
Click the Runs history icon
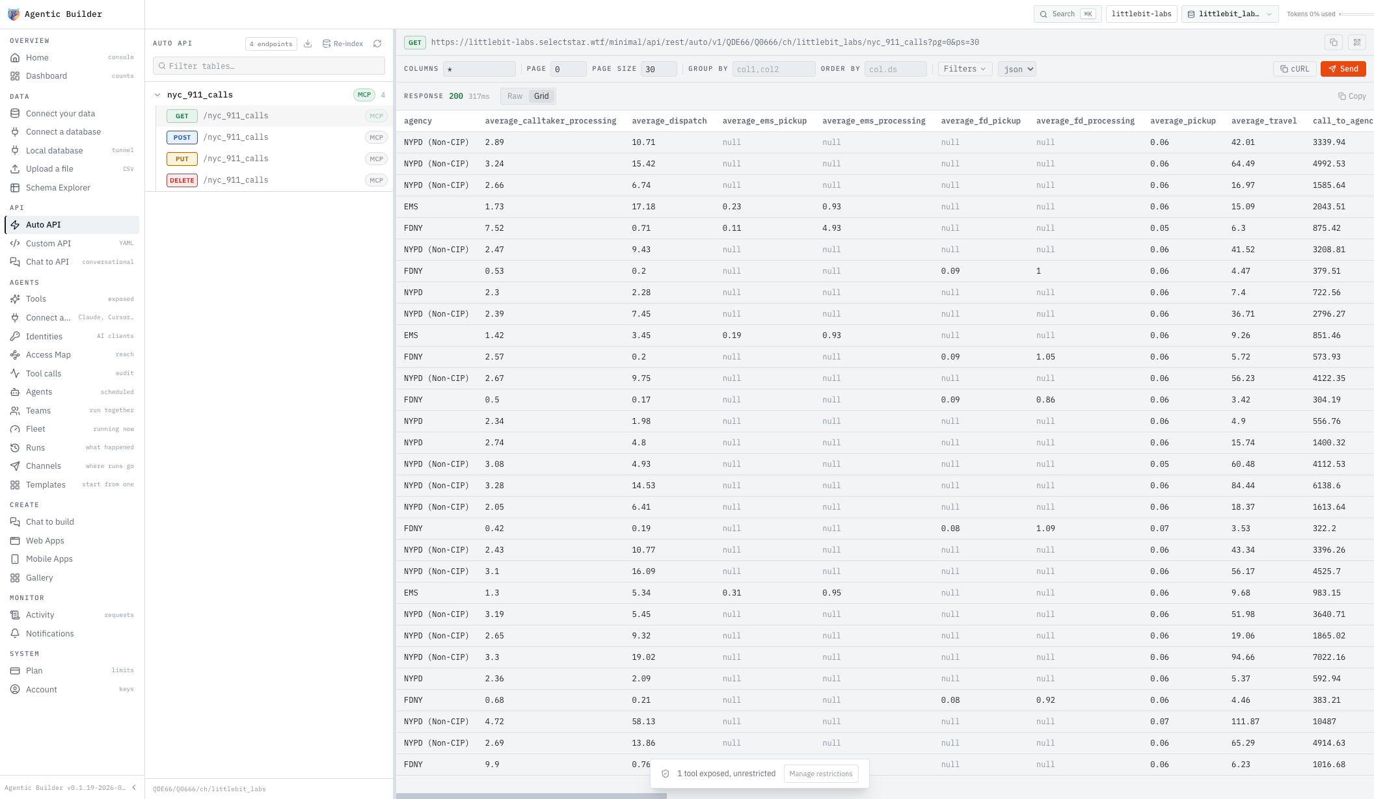click(x=15, y=448)
